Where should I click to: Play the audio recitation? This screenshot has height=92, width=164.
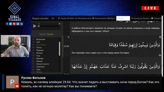35,26
